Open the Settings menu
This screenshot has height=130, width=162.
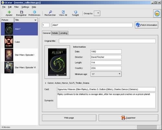pyautogui.click(x=25, y=7)
